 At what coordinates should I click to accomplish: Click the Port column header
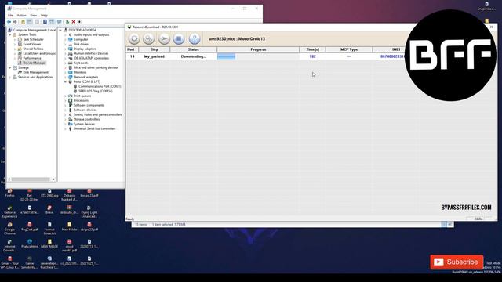point(132,49)
